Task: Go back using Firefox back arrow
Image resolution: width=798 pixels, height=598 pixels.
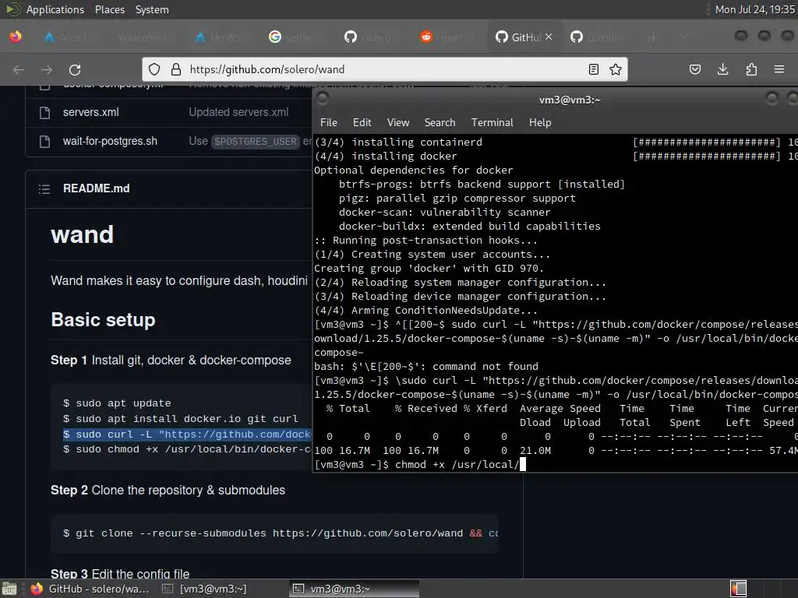Action: [19, 69]
